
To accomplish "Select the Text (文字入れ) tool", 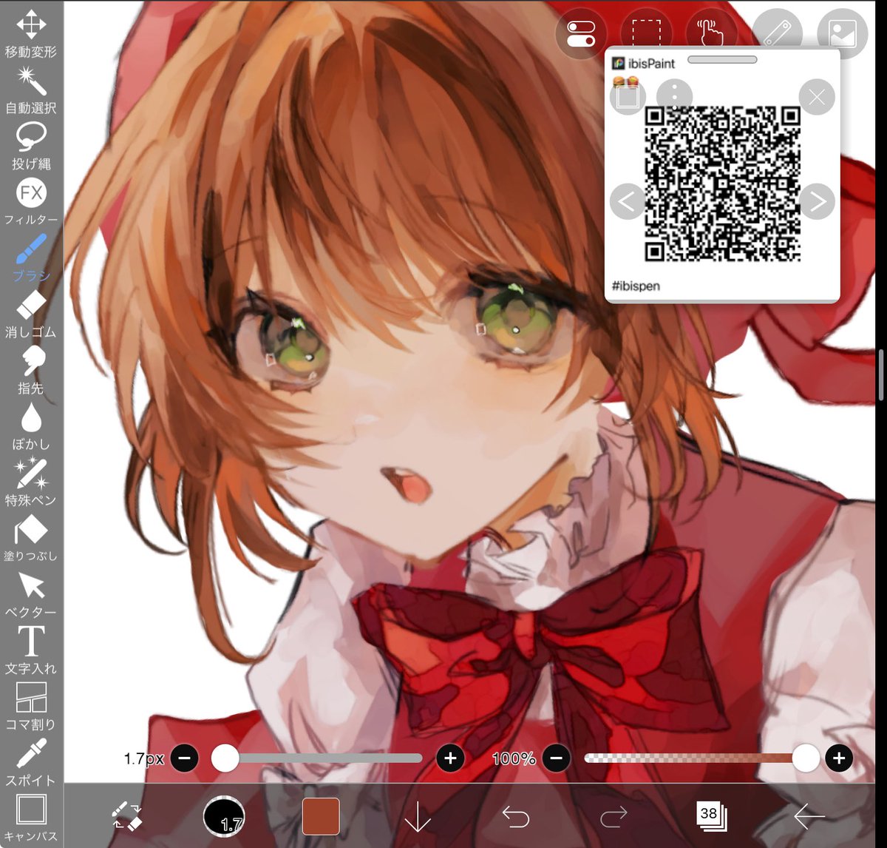I will pos(31,650).
